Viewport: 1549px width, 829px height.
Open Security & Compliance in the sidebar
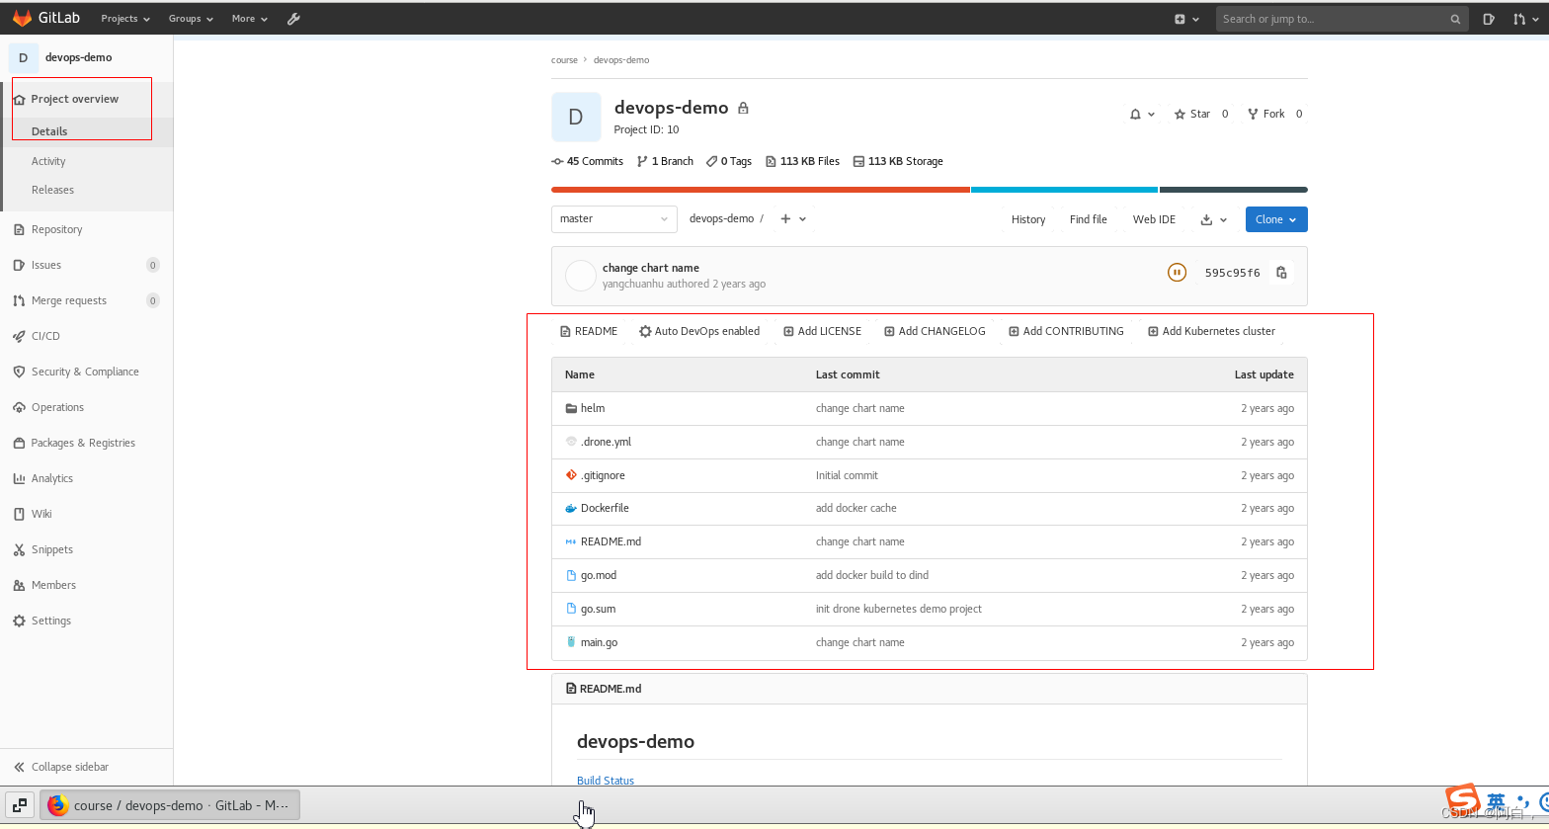[x=87, y=372]
